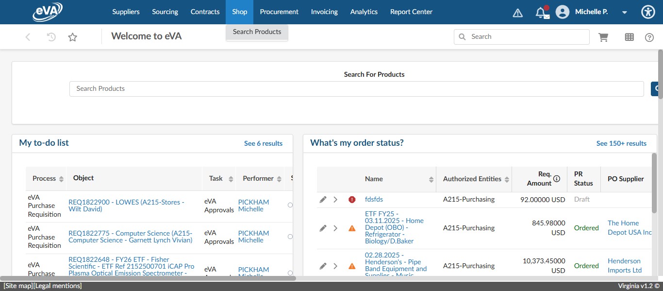Click the Search Products input field

tap(356, 89)
